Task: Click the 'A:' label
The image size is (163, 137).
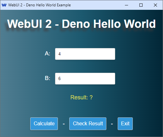Action: click(x=48, y=53)
